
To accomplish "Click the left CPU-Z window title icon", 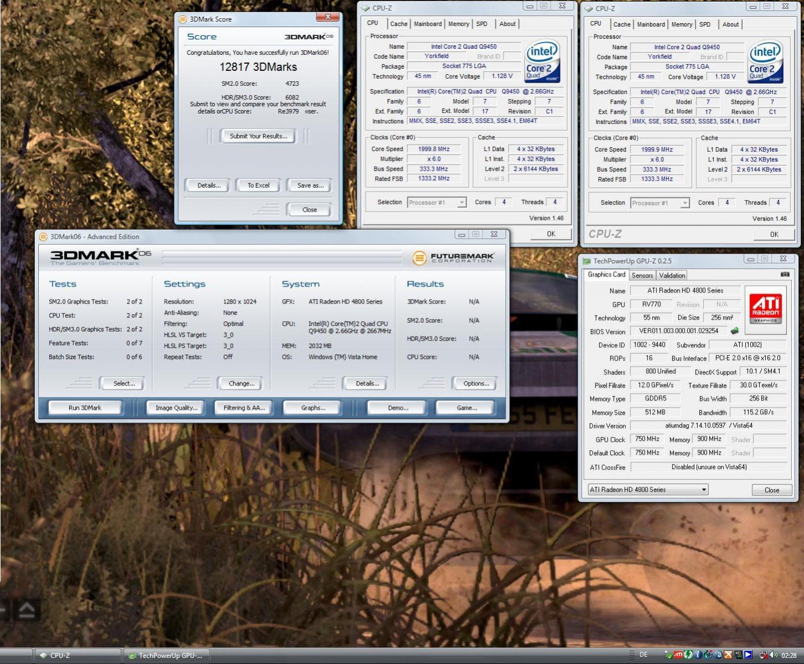I will 366,8.
